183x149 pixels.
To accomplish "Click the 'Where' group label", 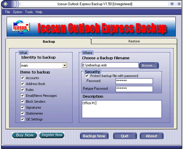I will coord(87,53).
